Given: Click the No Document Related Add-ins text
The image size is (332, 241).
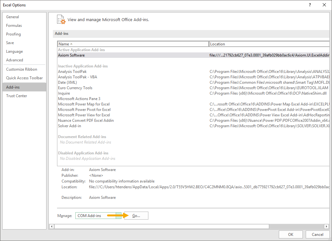Looking at the screenshot, I should [86, 142].
